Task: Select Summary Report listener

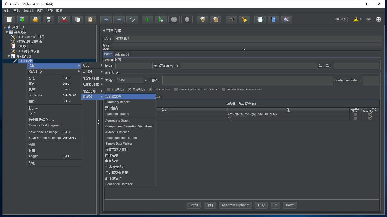Action: click(130, 102)
